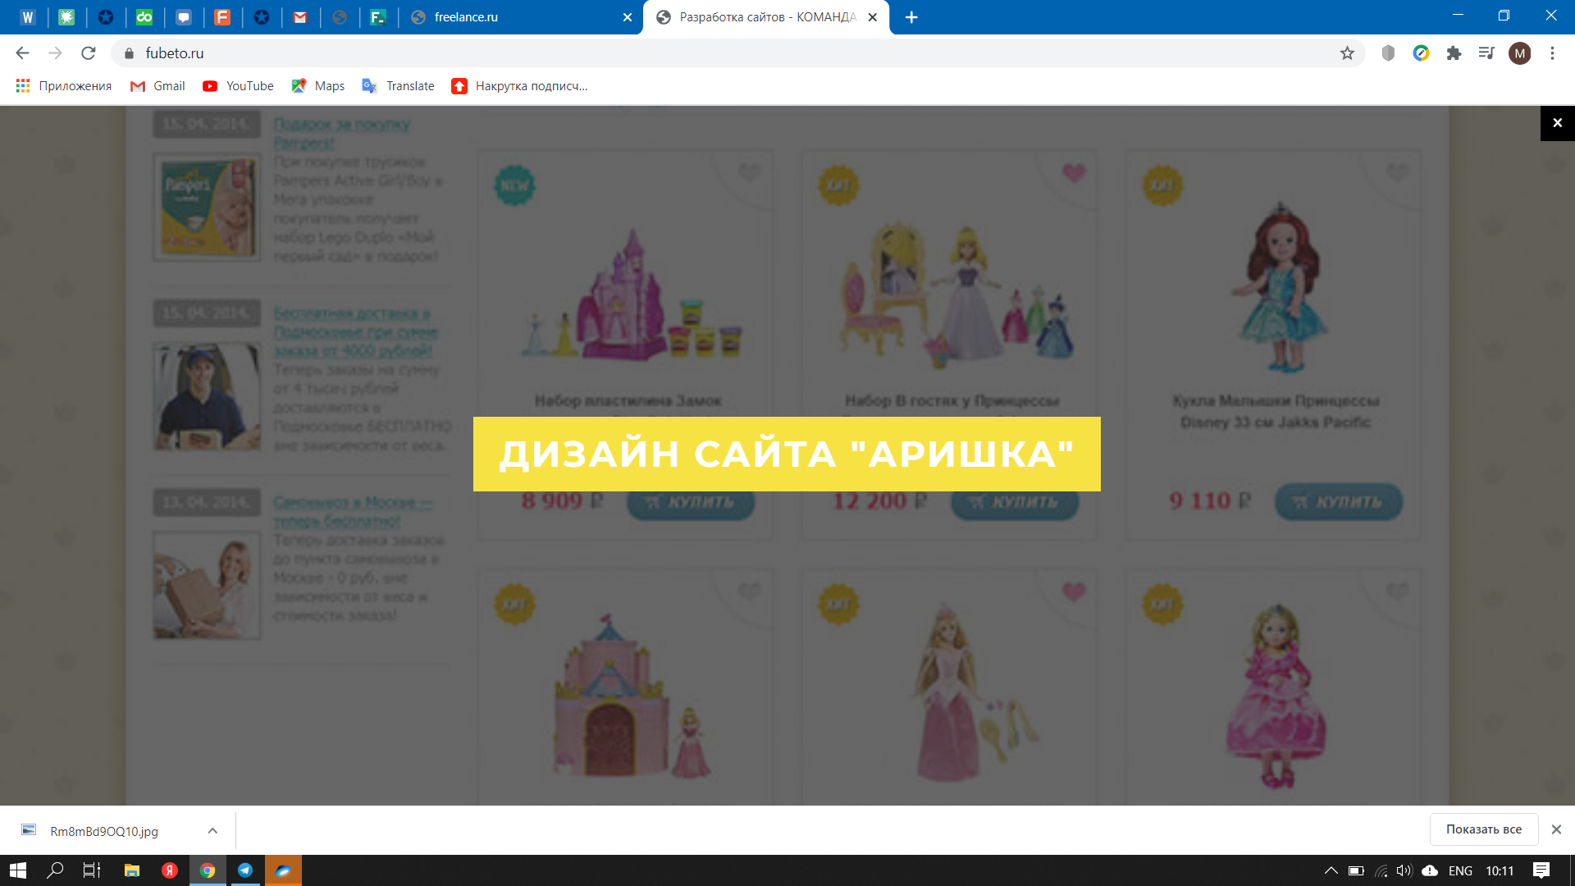
Task: Launch Yandex from the taskbar
Action: coord(169,870)
